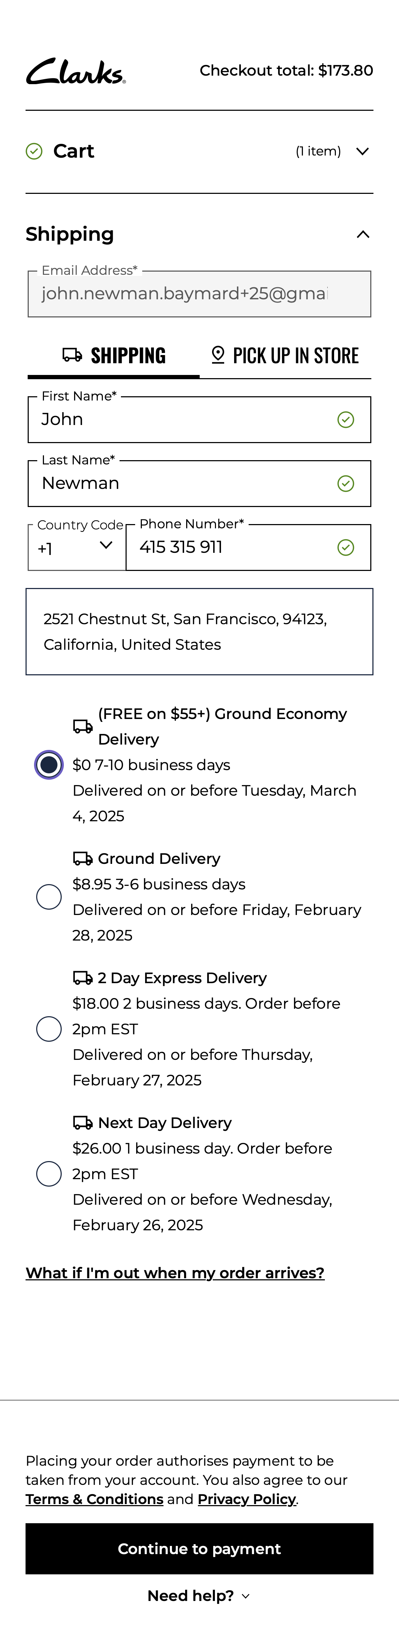Open the Terms & Conditions link
Screen dimensions: 399x1634
pos(94,1499)
